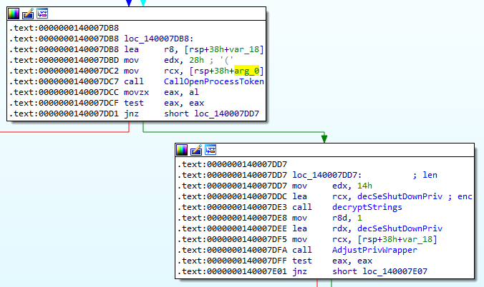The width and height of the screenshot is (484, 287).
Task: Click the pencil edit icon on the bottom block
Action: [196, 150]
